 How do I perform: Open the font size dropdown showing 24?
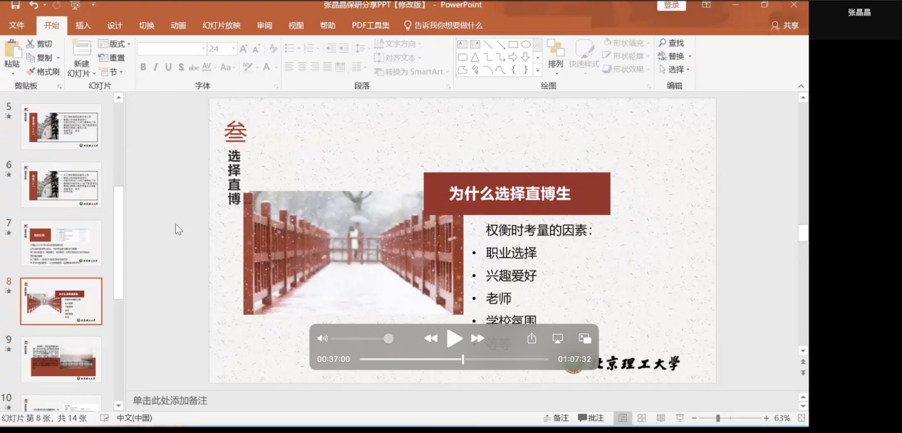[232, 49]
